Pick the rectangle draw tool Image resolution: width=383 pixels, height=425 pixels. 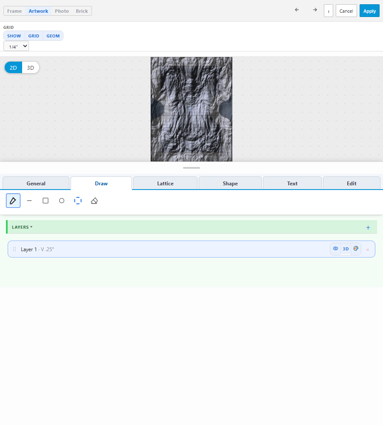(46, 201)
